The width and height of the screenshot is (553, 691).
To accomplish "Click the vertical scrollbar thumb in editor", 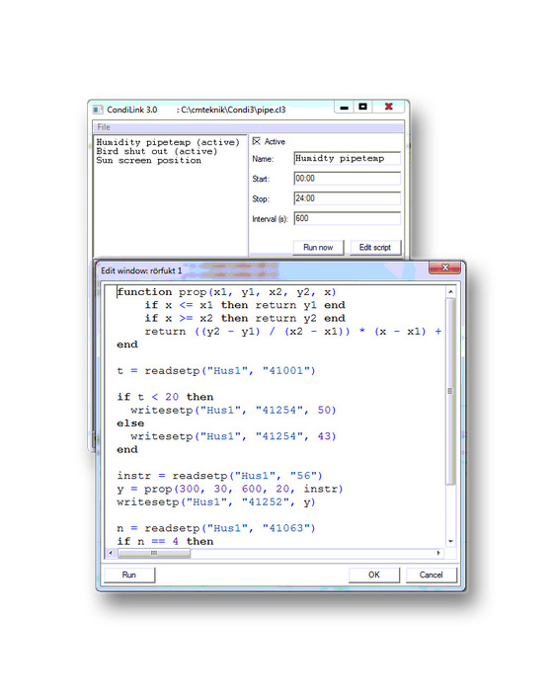I will coord(450,391).
